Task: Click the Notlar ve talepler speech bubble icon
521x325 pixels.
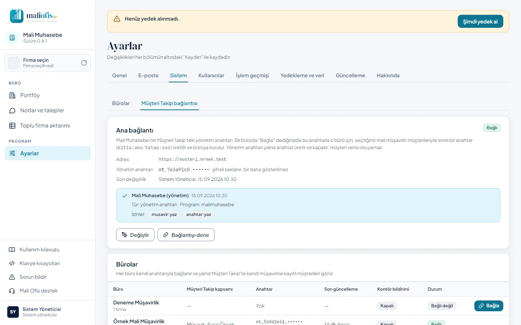Action: [x=12, y=110]
